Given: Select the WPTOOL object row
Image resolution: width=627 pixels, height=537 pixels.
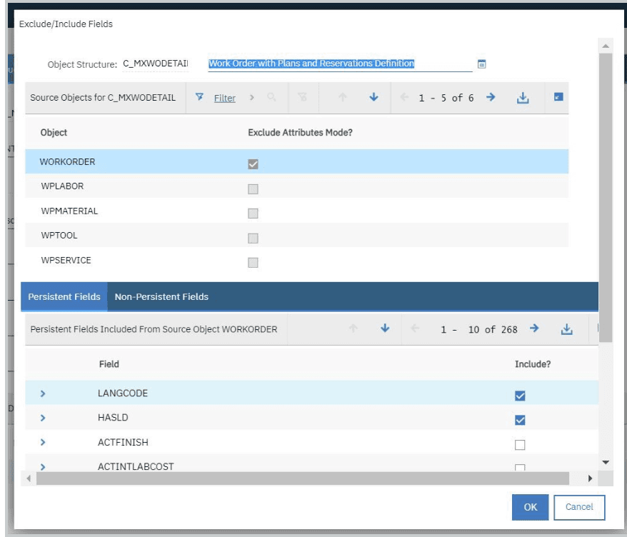Looking at the screenshot, I should (x=296, y=235).
